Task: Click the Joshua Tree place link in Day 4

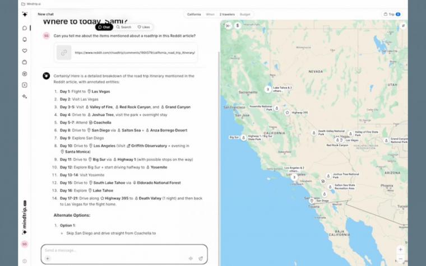Action: (100, 115)
